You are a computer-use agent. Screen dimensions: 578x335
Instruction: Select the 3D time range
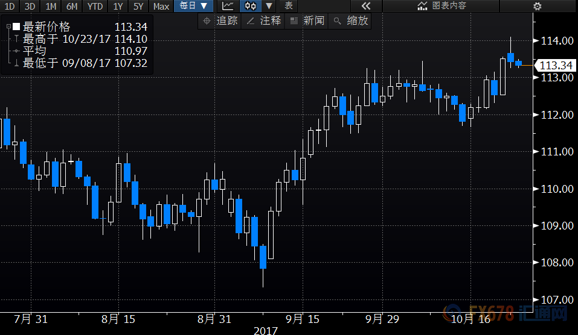click(x=30, y=6)
